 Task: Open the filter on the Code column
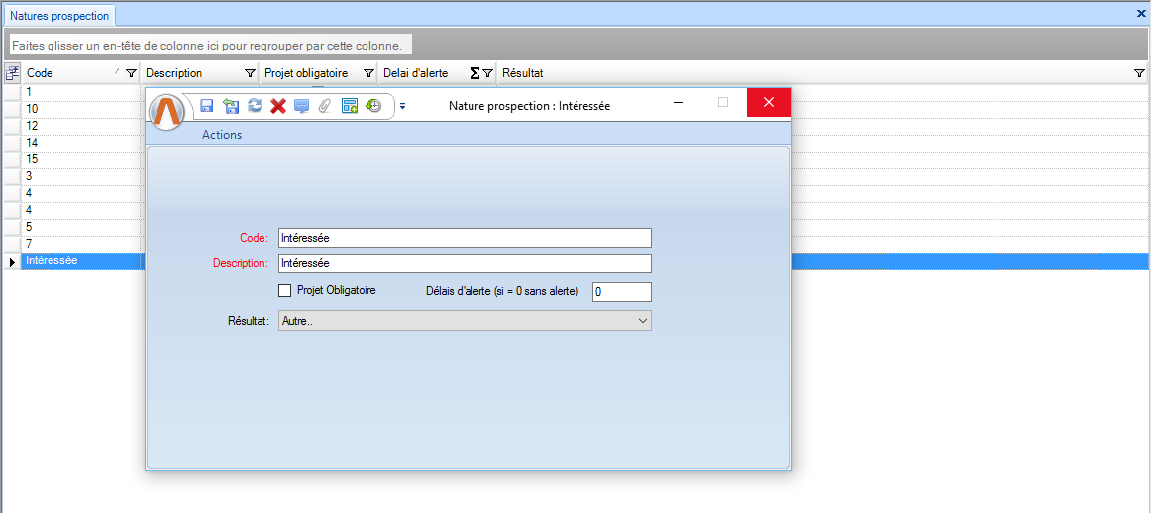click(131, 73)
